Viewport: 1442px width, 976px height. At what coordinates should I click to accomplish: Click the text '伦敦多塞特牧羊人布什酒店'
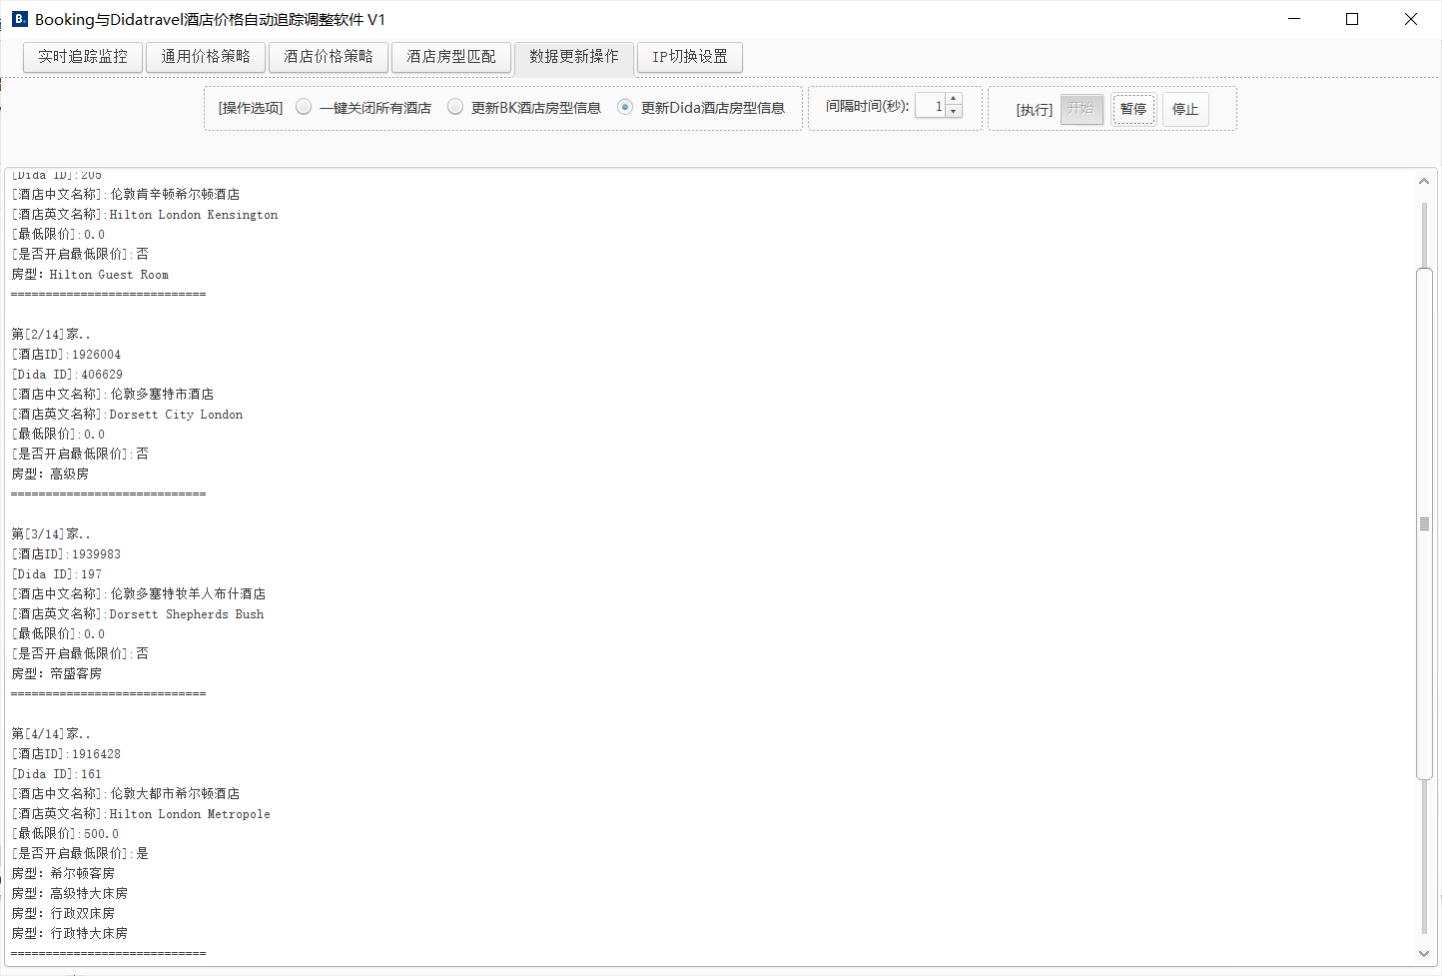(188, 594)
